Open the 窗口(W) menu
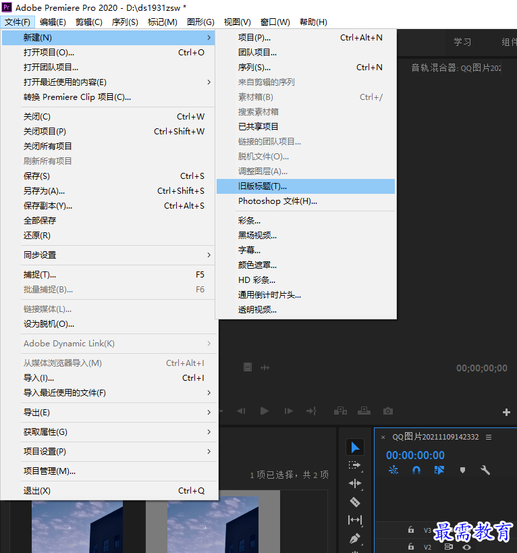This screenshot has height=553, width=517. [x=275, y=22]
